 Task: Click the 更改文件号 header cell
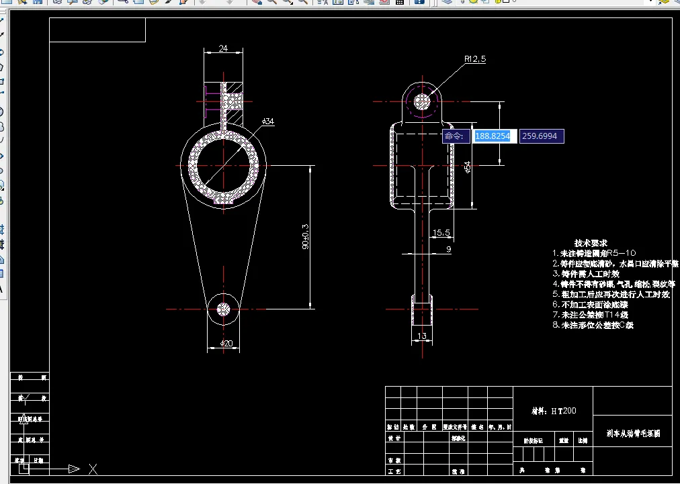coord(455,427)
